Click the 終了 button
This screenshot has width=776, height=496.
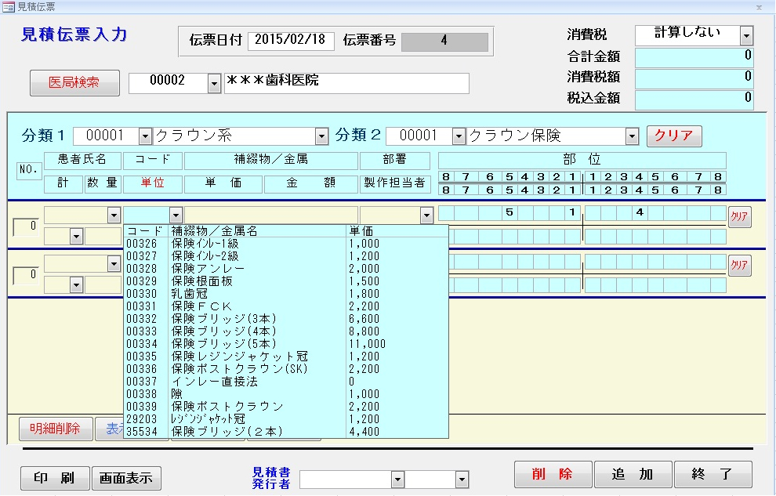pos(713,475)
